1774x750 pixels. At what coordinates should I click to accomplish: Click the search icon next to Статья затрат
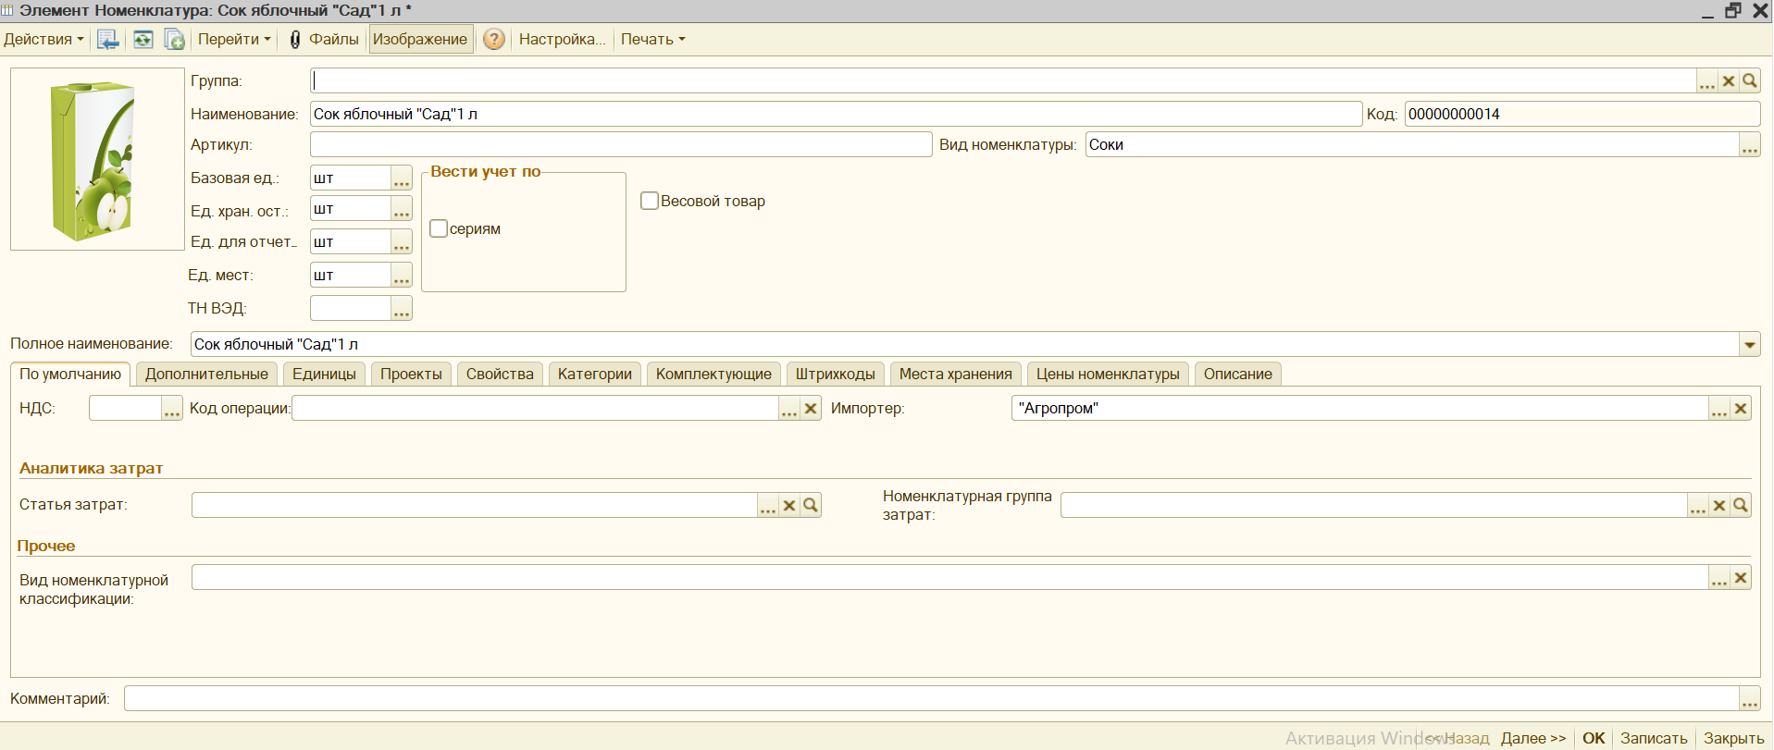pos(811,505)
